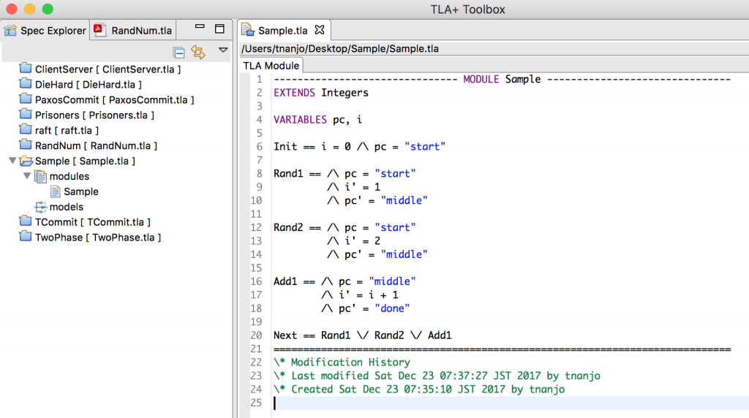Select the models tree label

click(67, 207)
